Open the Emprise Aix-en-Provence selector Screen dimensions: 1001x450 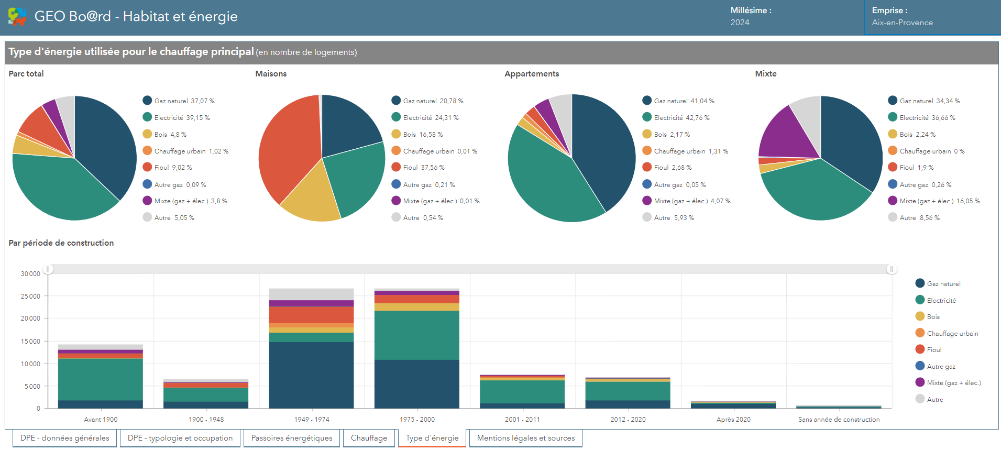coord(931,17)
